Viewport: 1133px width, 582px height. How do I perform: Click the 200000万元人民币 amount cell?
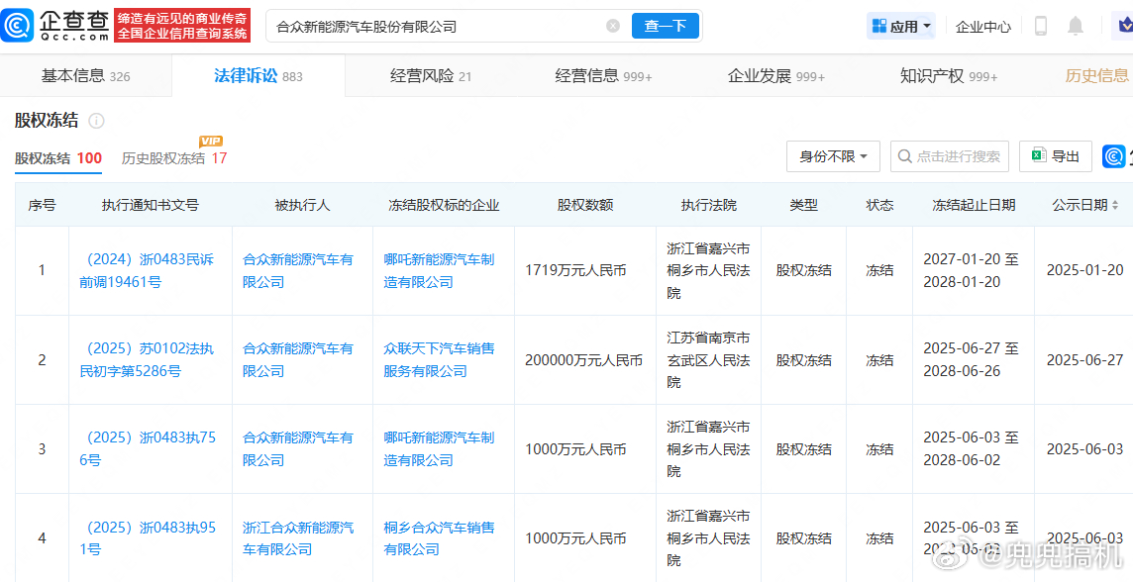click(x=584, y=359)
